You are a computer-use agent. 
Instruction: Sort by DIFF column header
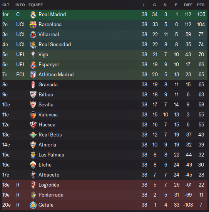(x=188, y=5)
